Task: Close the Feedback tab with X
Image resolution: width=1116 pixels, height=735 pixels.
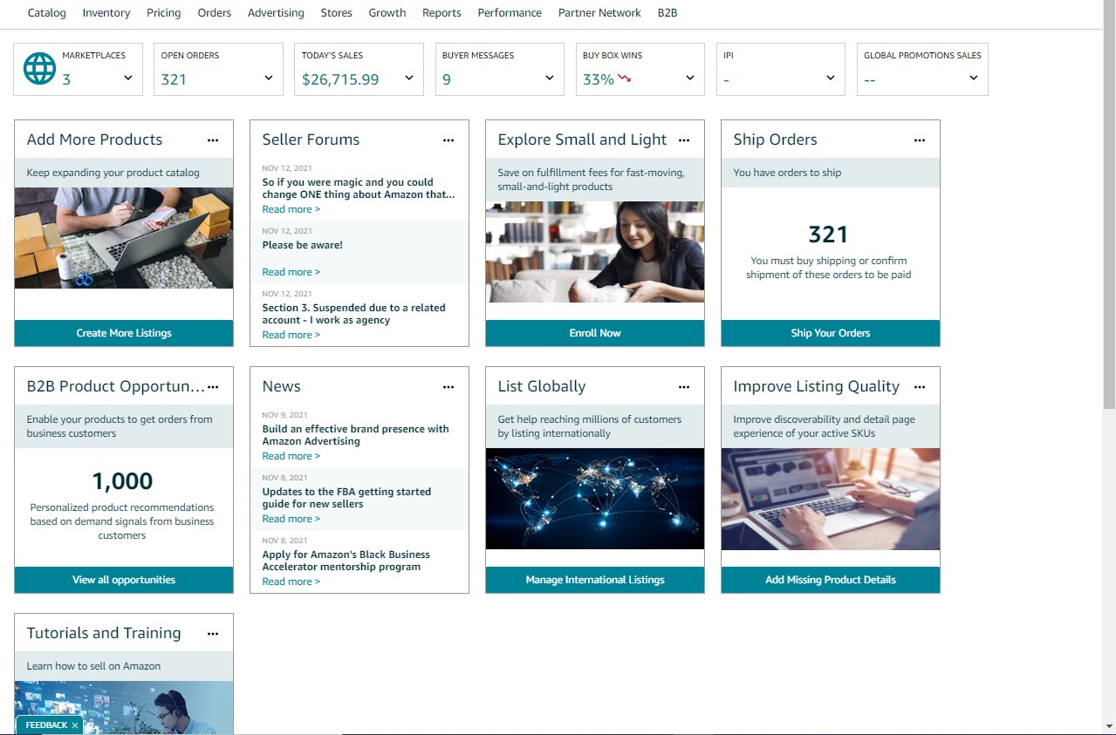Action: click(x=75, y=725)
